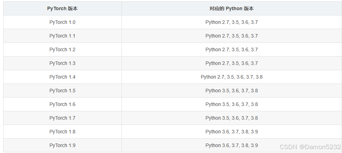Select Python versions cell for PyTorch 1.8
The image size is (342, 153).
[x=231, y=132]
